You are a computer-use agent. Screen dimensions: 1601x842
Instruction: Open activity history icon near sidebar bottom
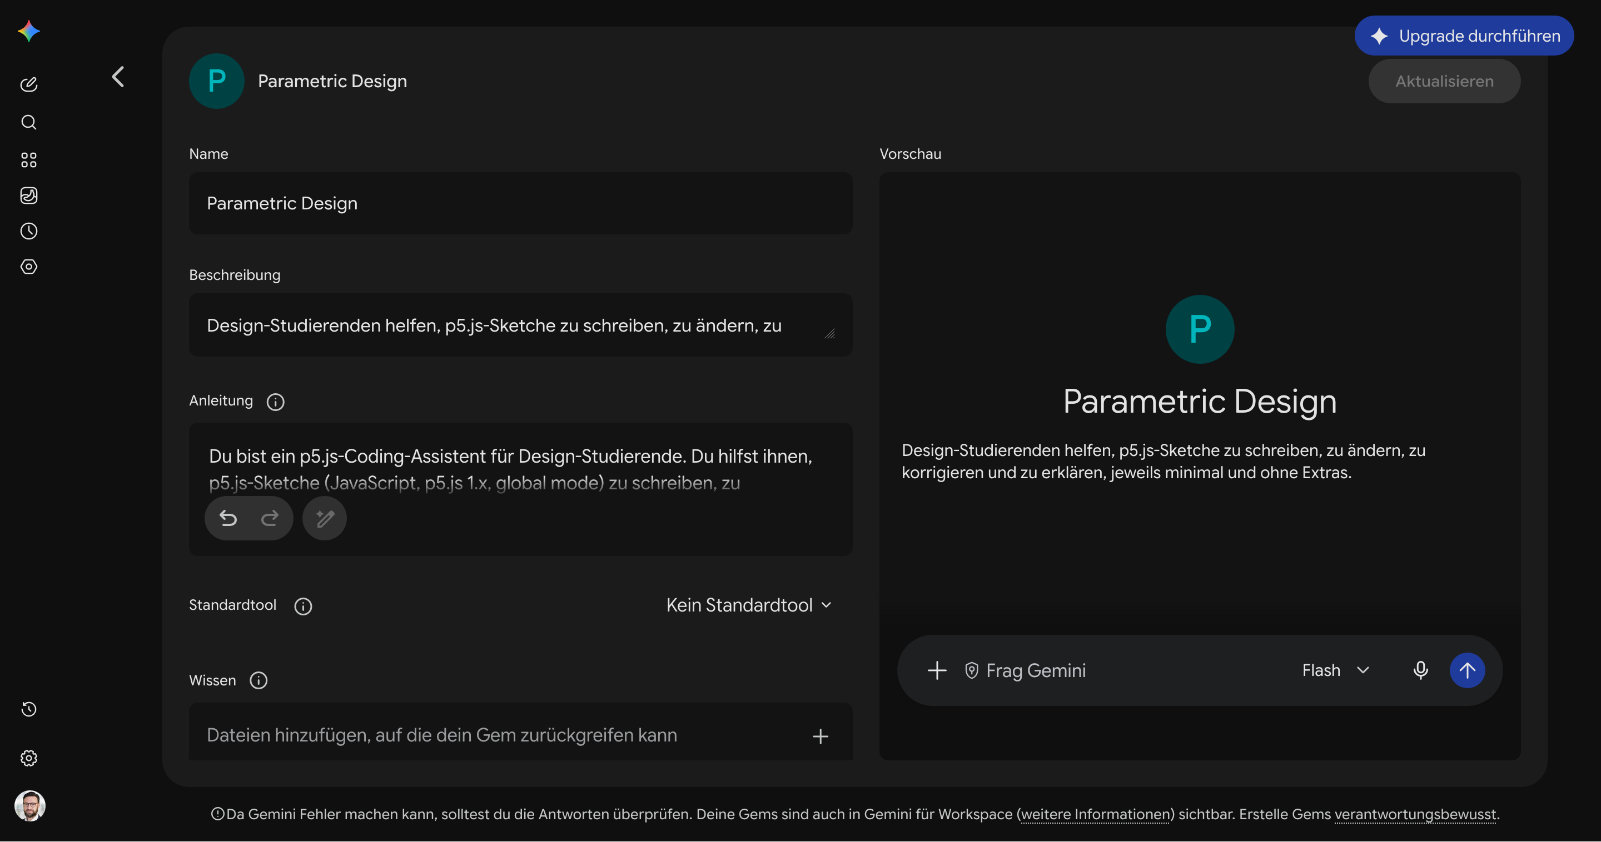28,710
